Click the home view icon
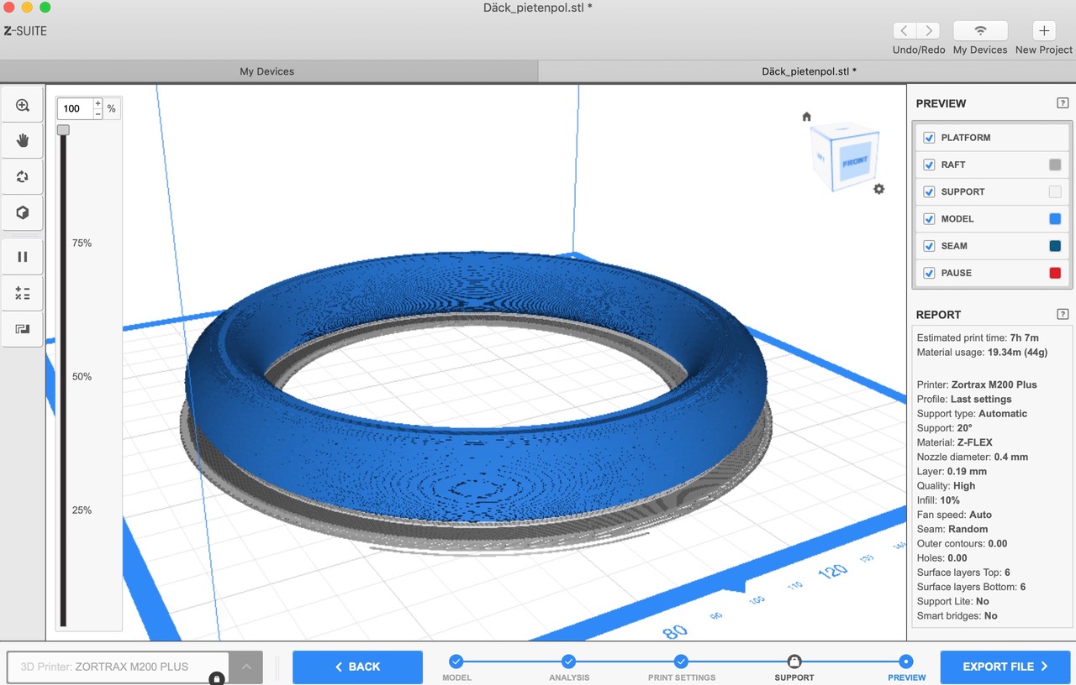This screenshot has height=685, width=1076. point(807,117)
